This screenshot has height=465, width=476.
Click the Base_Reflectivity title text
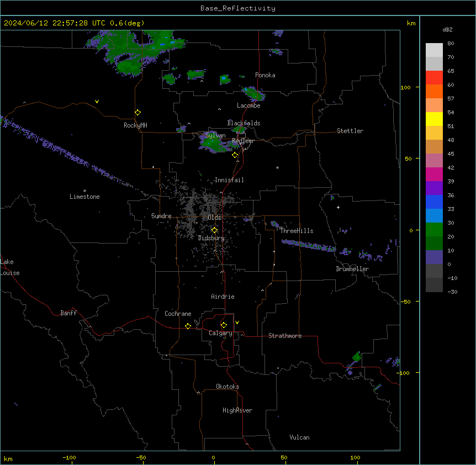coord(238,8)
